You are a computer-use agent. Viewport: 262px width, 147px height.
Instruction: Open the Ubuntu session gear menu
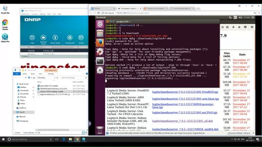[253, 17]
